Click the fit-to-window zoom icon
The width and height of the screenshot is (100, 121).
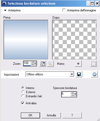[43, 64]
